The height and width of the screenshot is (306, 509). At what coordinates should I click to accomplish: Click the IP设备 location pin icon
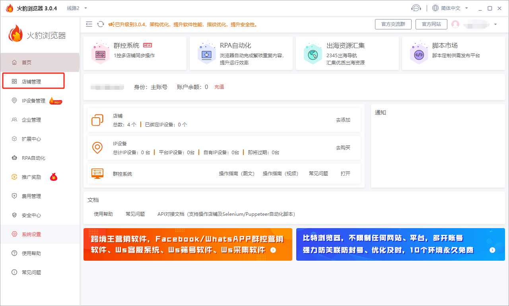[x=98, y=148]
